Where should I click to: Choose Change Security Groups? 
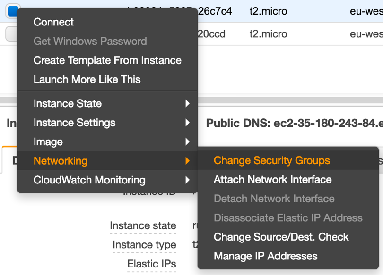click(x=271, y=160)
